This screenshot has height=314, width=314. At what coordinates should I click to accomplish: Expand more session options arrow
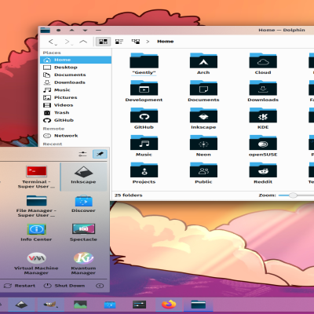[x=100, y=286]
